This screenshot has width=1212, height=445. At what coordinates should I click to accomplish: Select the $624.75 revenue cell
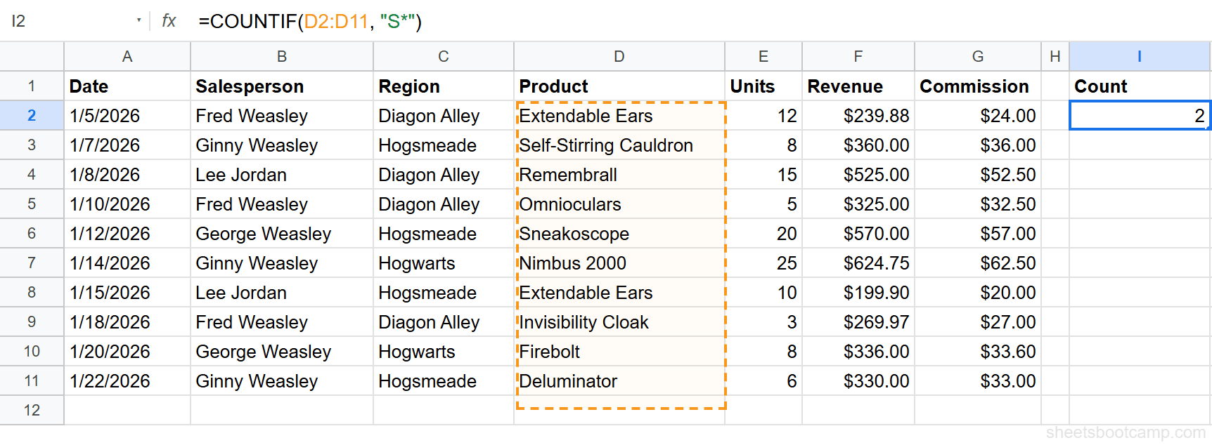(x=858, y=263)
